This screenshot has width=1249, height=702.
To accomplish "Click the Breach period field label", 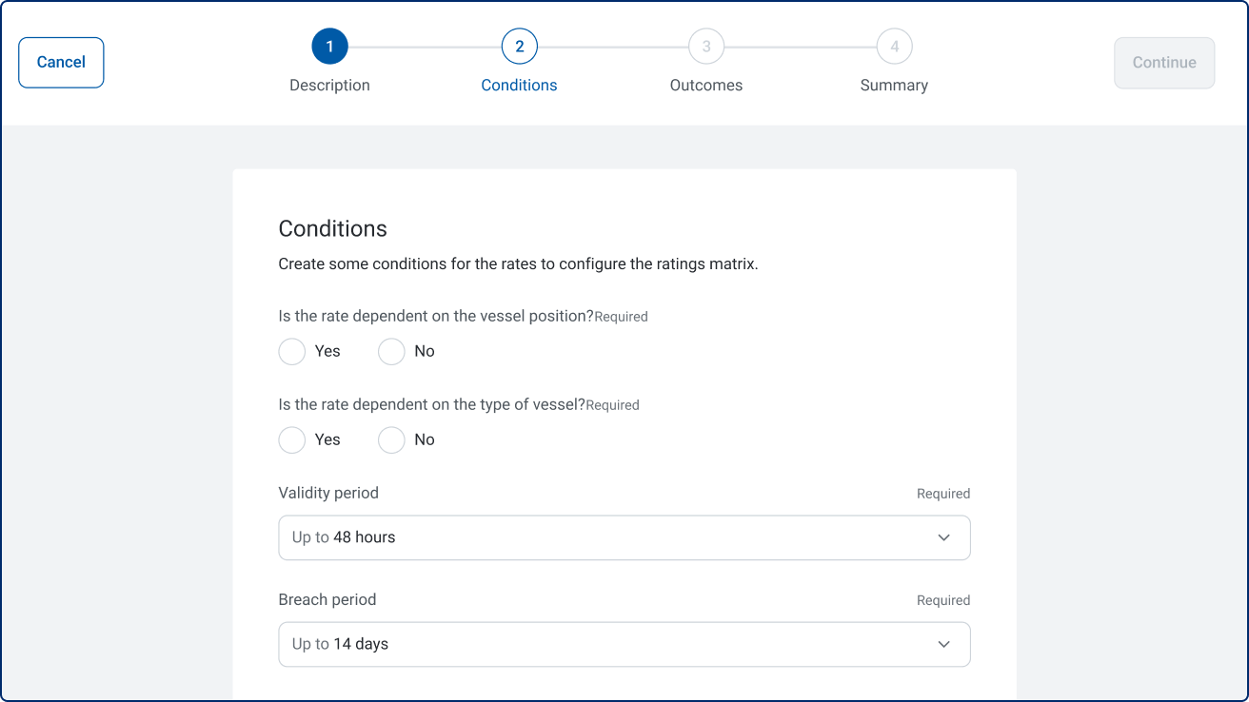I will click(x=327, y=599).
